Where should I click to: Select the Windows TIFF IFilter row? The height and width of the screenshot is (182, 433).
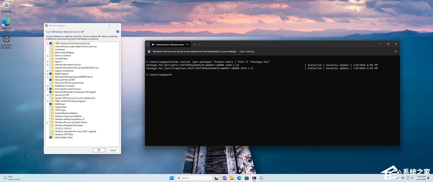(x=64, y=134)
